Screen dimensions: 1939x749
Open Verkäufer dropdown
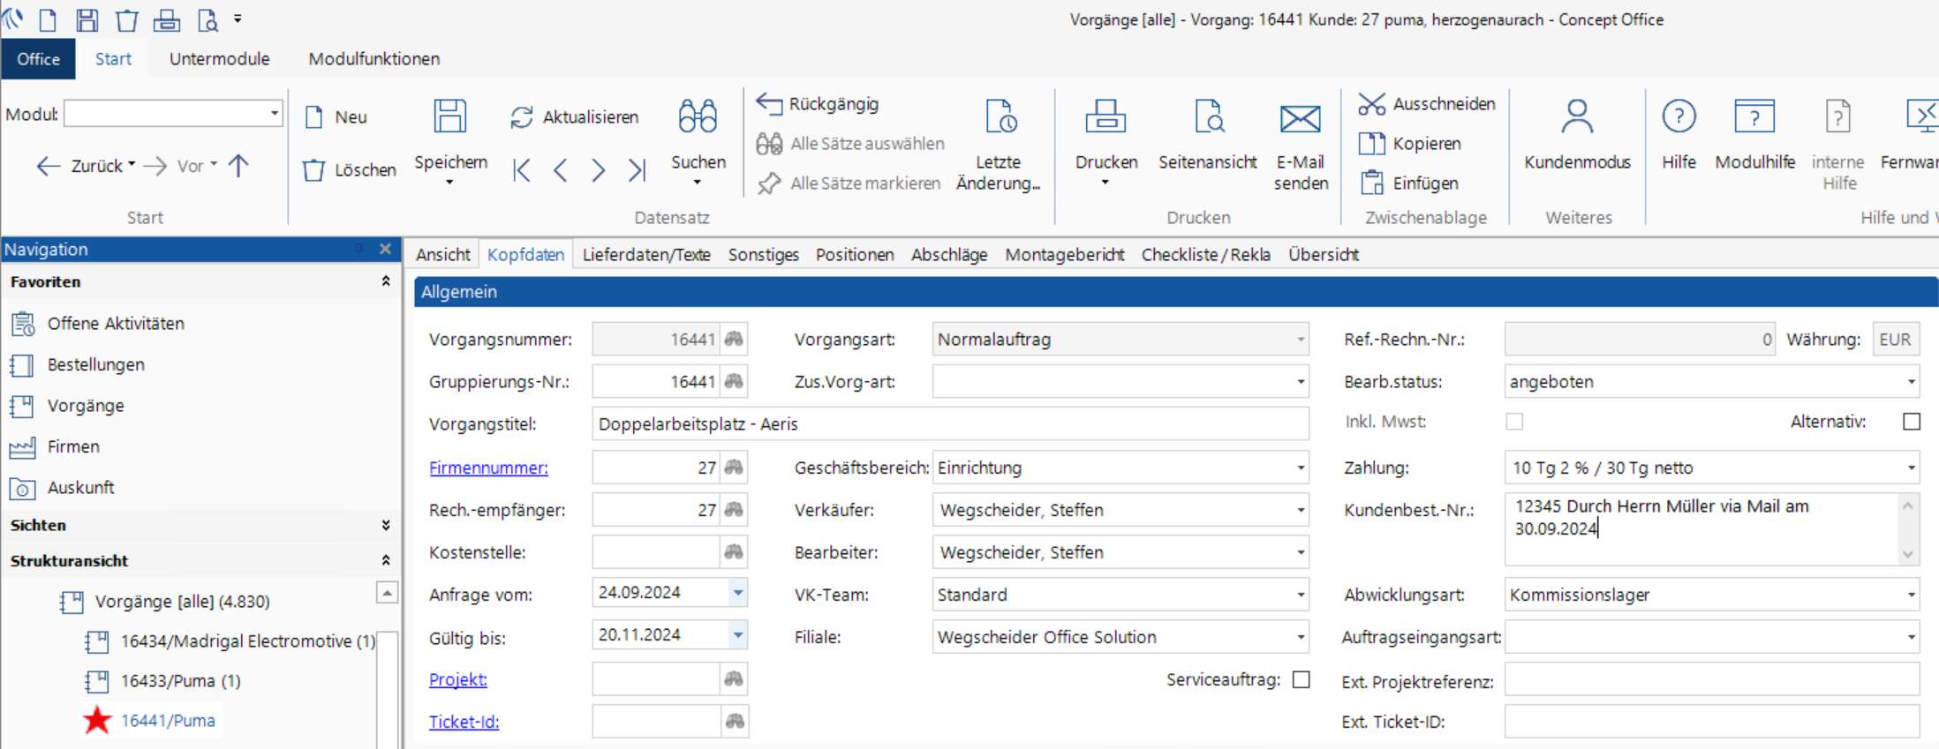pyautogui.click(x=1300, y=510)
